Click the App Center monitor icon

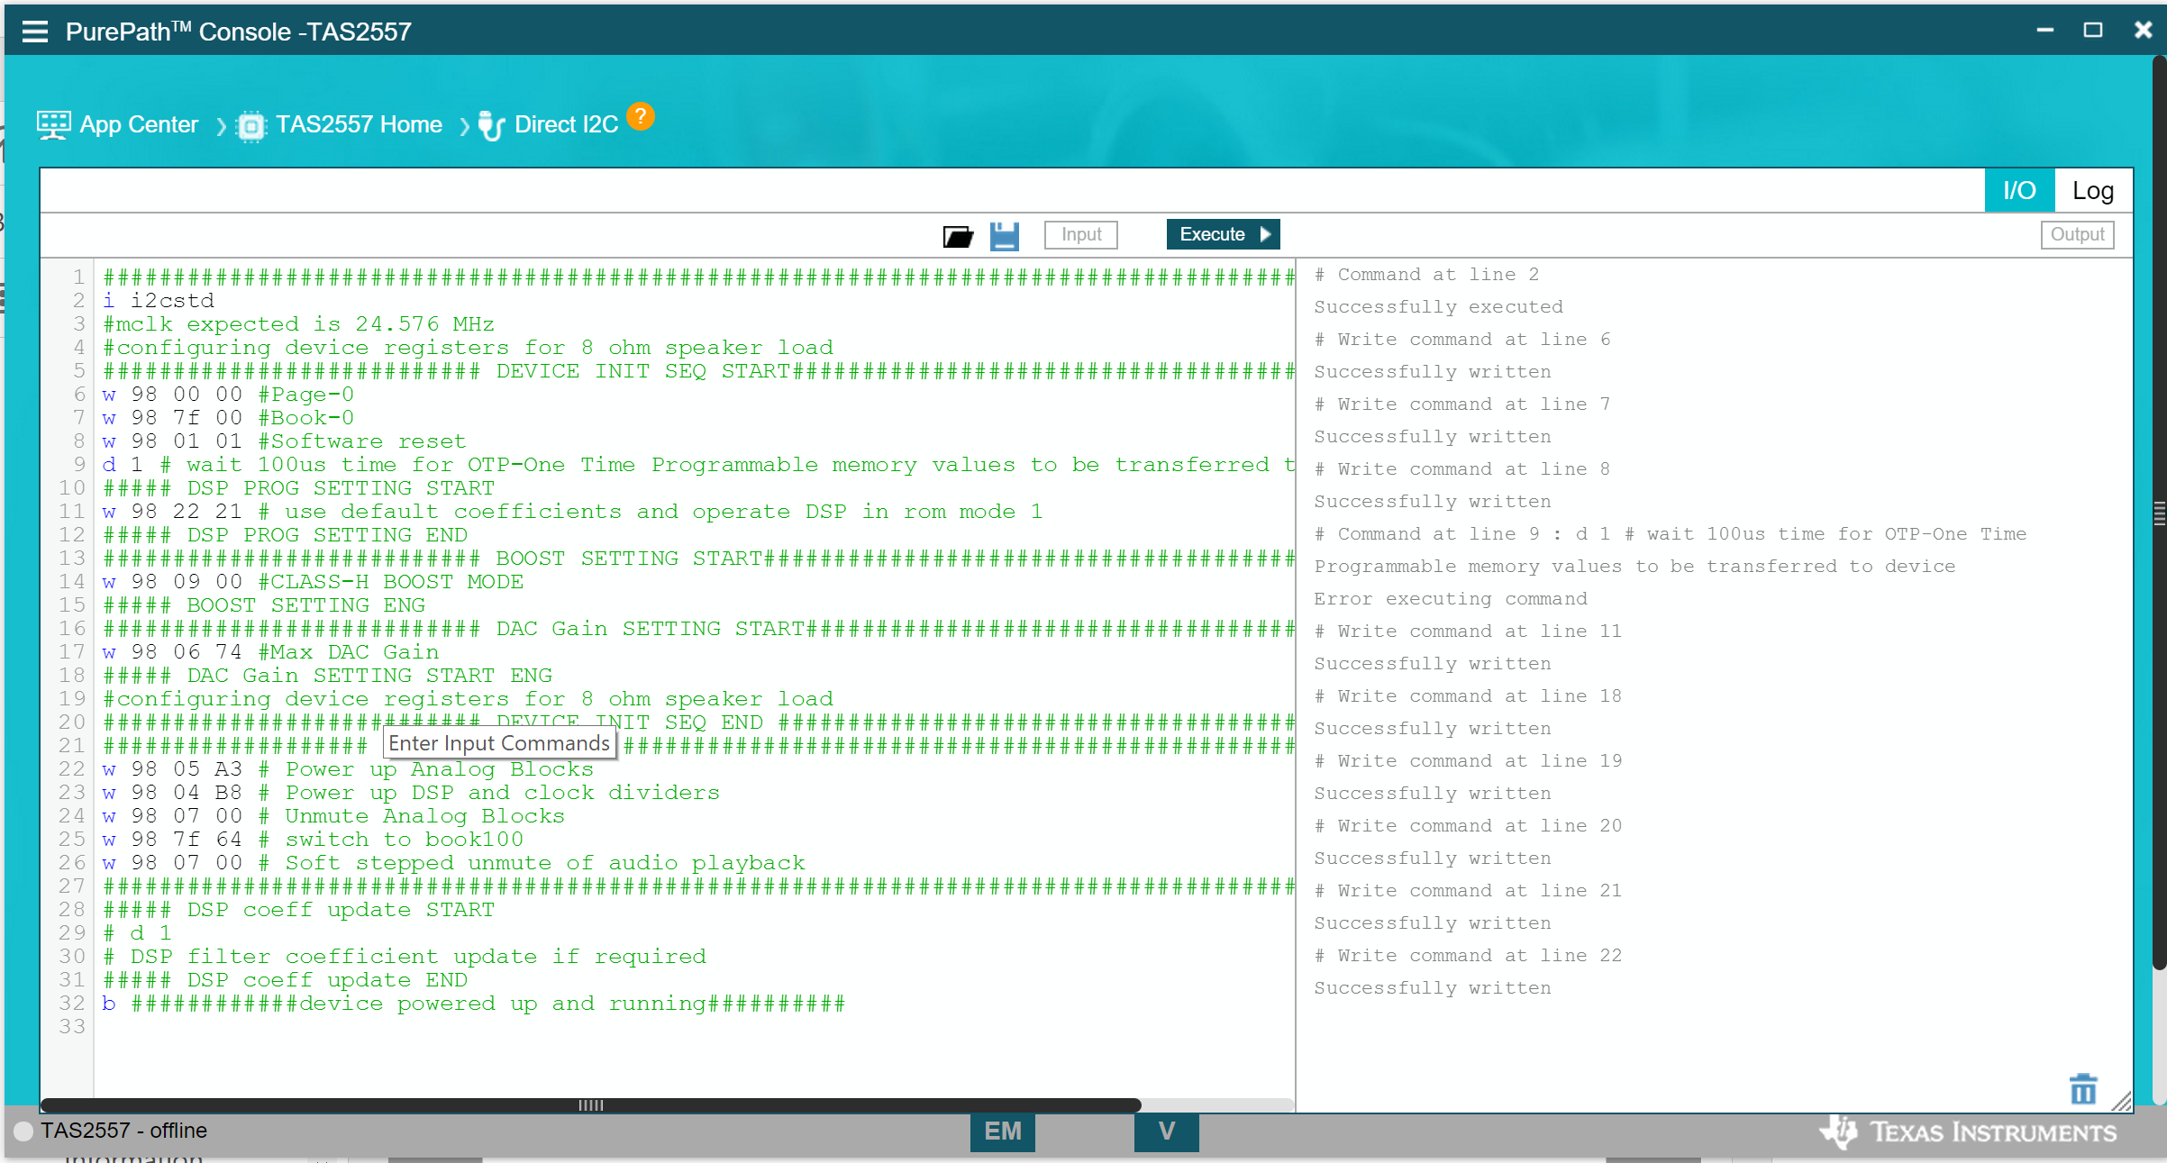click(x=53, y=125)
